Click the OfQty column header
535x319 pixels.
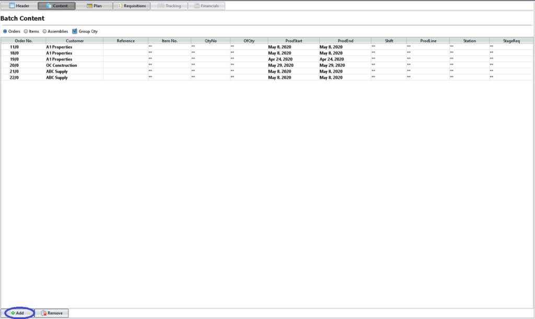(x=249, y=41)
